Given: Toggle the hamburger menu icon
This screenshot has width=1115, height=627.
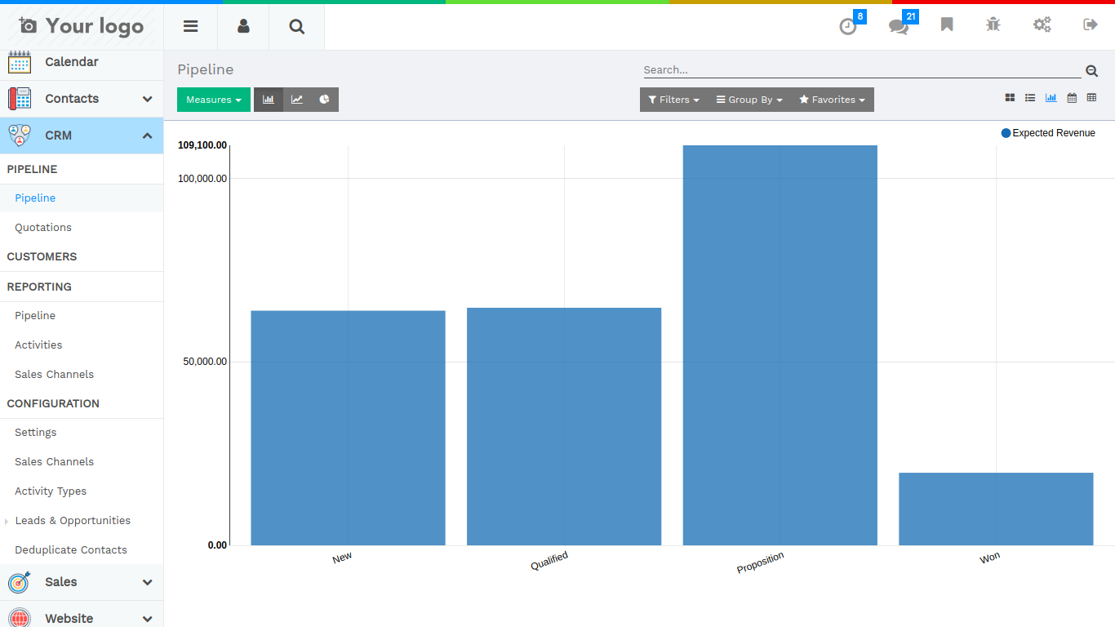Looking at the screenshot, I should (x=190, y=26).
